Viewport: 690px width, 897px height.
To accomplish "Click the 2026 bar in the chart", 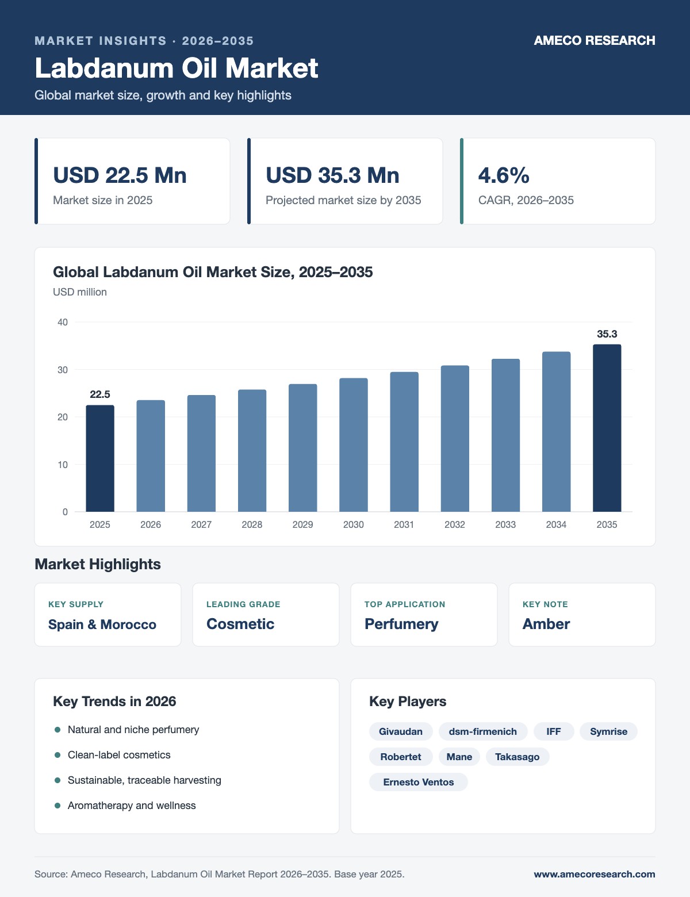I will [x=151, y=456].
